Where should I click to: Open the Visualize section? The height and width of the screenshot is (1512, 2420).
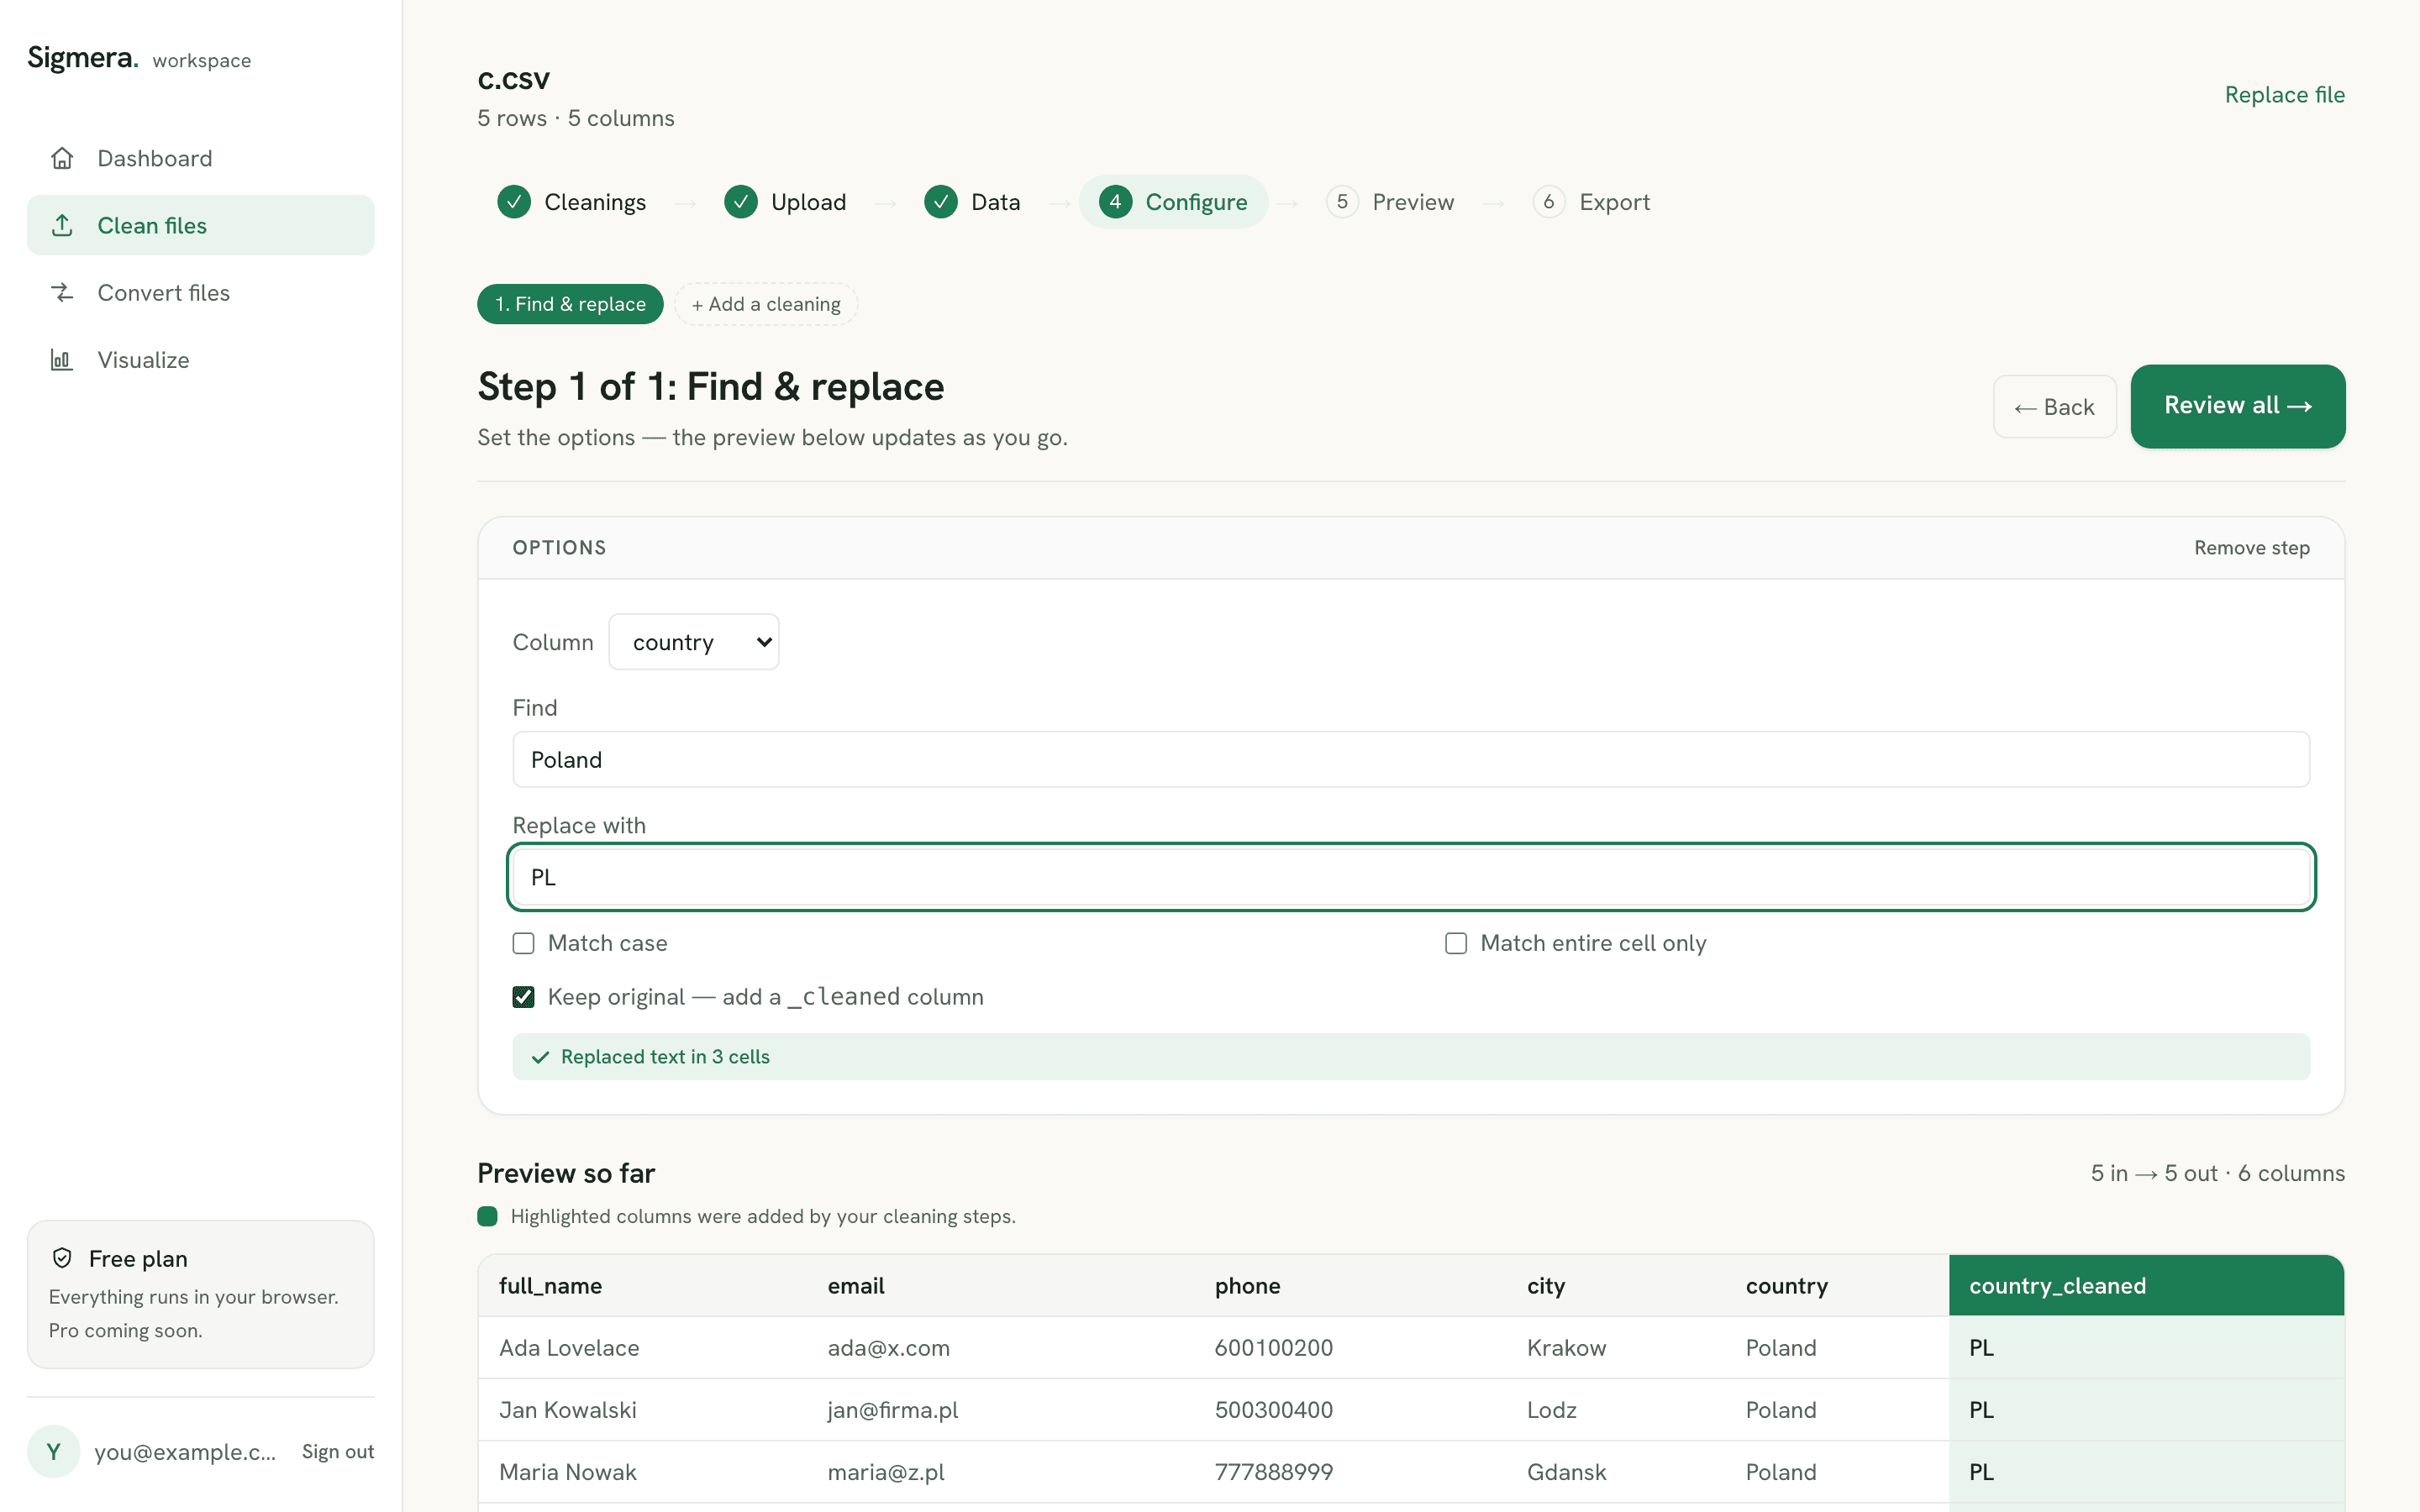coord(201,359)
